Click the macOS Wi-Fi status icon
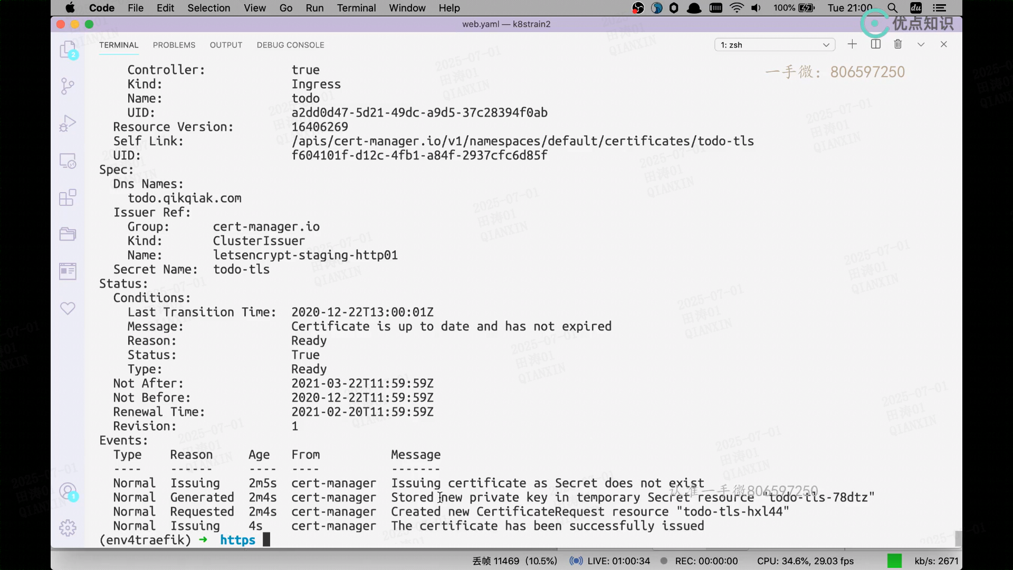This screenshot has width=1013, height=570. pyautogui.click(x=737, y=8)
